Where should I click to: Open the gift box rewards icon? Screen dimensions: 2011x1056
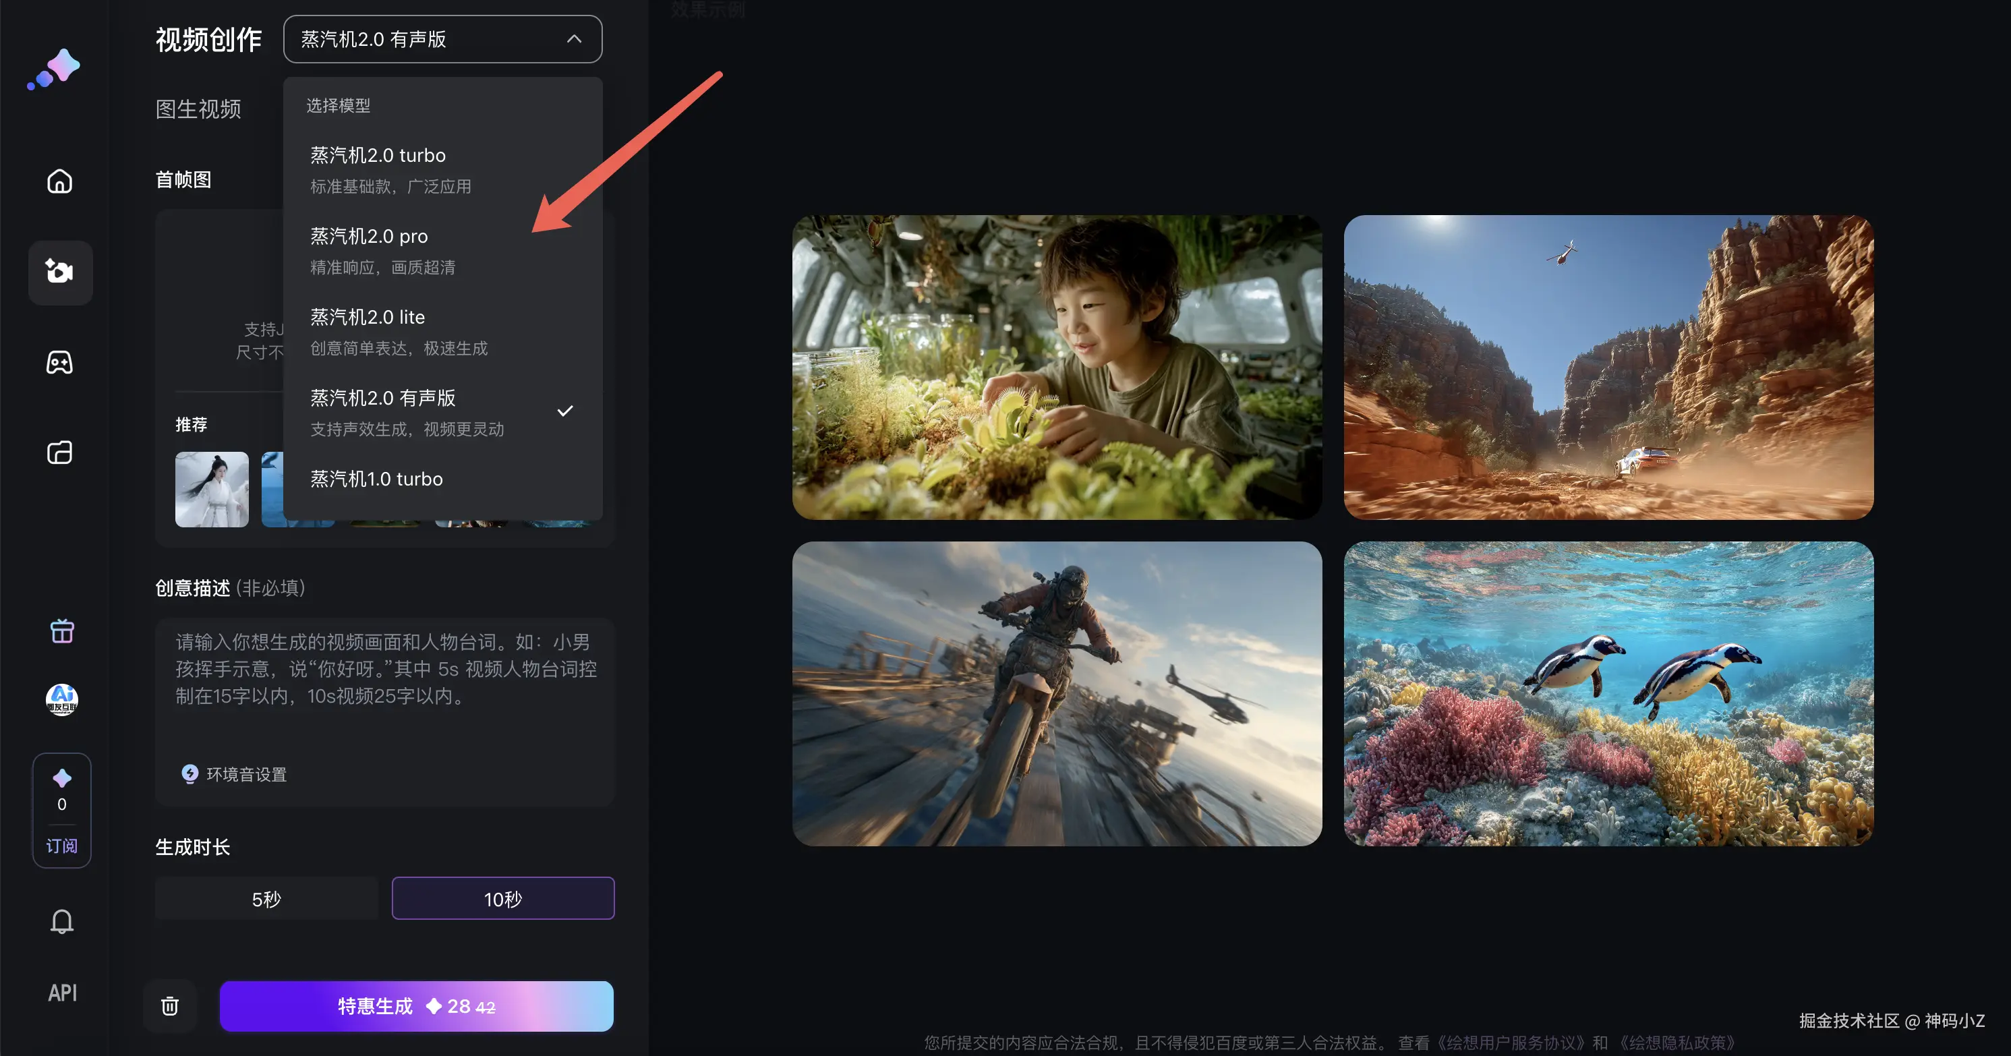(61, 630)
